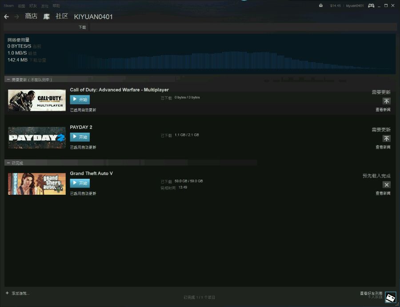400x307 pixels.
Task: Click 需要更新 status for PAYDAY 2
Action: (381, 130)
